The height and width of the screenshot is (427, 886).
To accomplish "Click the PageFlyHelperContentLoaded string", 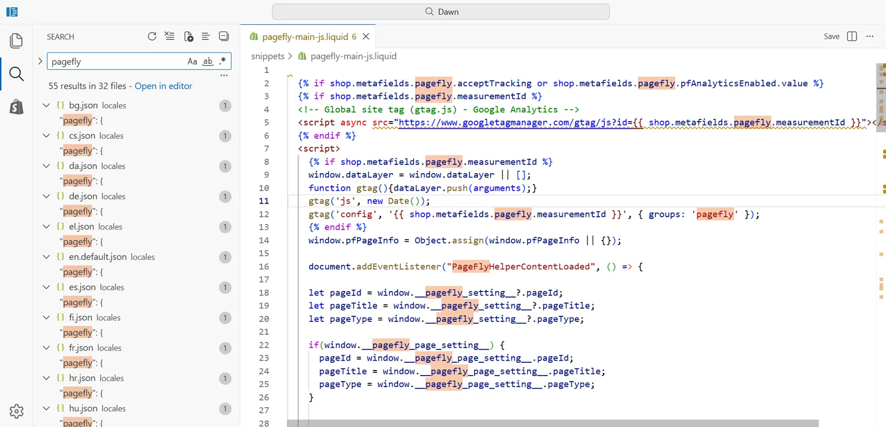I will coord(521,267).
